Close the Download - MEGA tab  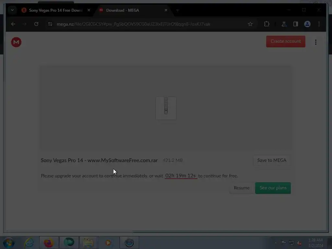click(x=166, y=10)
